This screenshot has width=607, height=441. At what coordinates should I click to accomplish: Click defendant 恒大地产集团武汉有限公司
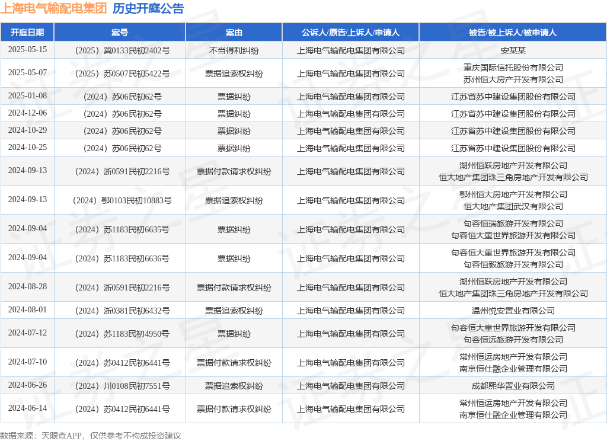pyautogui.click(x=513, y=206)
